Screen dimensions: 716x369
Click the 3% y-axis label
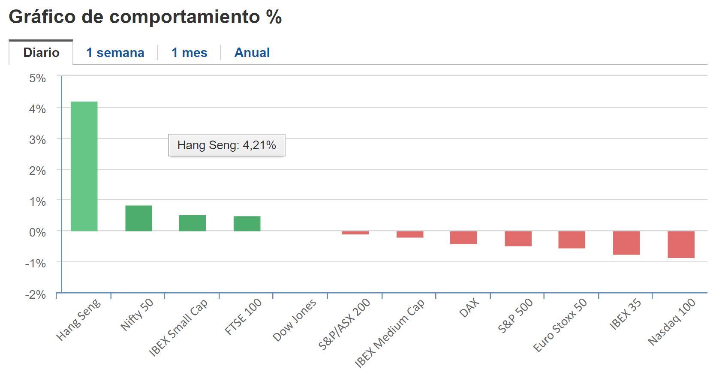pos(37,140)
